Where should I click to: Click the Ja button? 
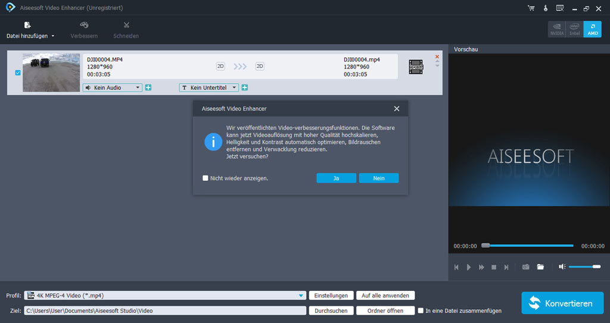pyautogui.click(x=336, y=178)
